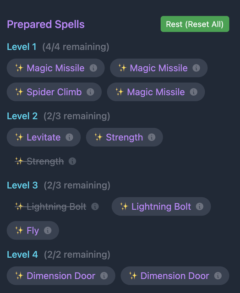View info for crossed-out Strength spell

coord(72,161)
